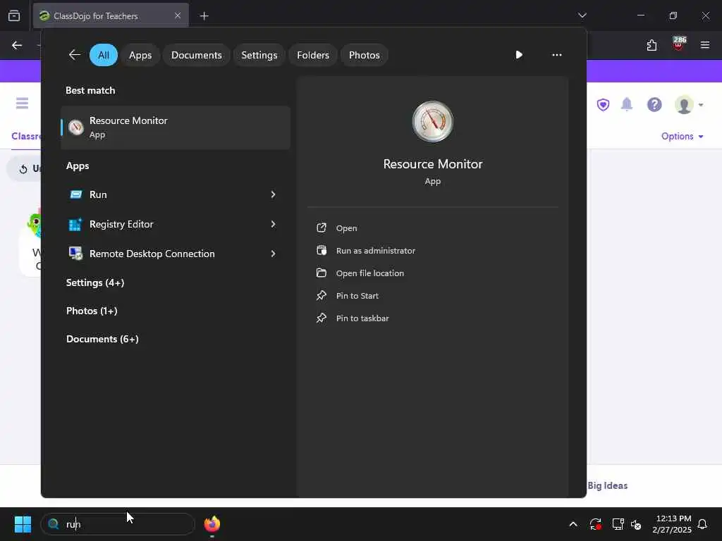Show Documents (6+) results
This screenshot has width=722, height=541.
pos(102,339)
